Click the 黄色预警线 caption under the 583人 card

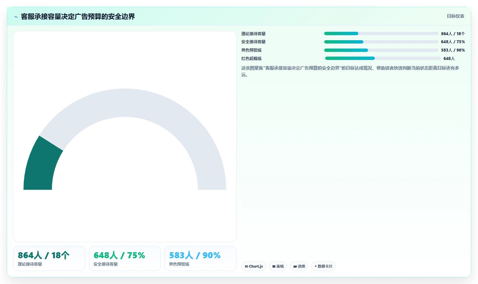(179, 264)
